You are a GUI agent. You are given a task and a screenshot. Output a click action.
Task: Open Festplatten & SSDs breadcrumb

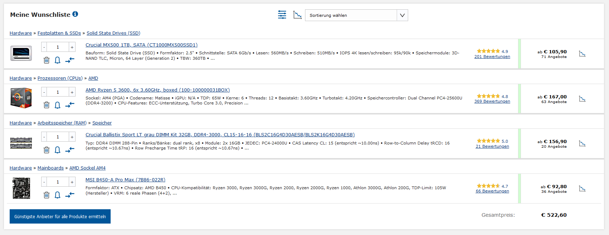(x=59, y=33)
